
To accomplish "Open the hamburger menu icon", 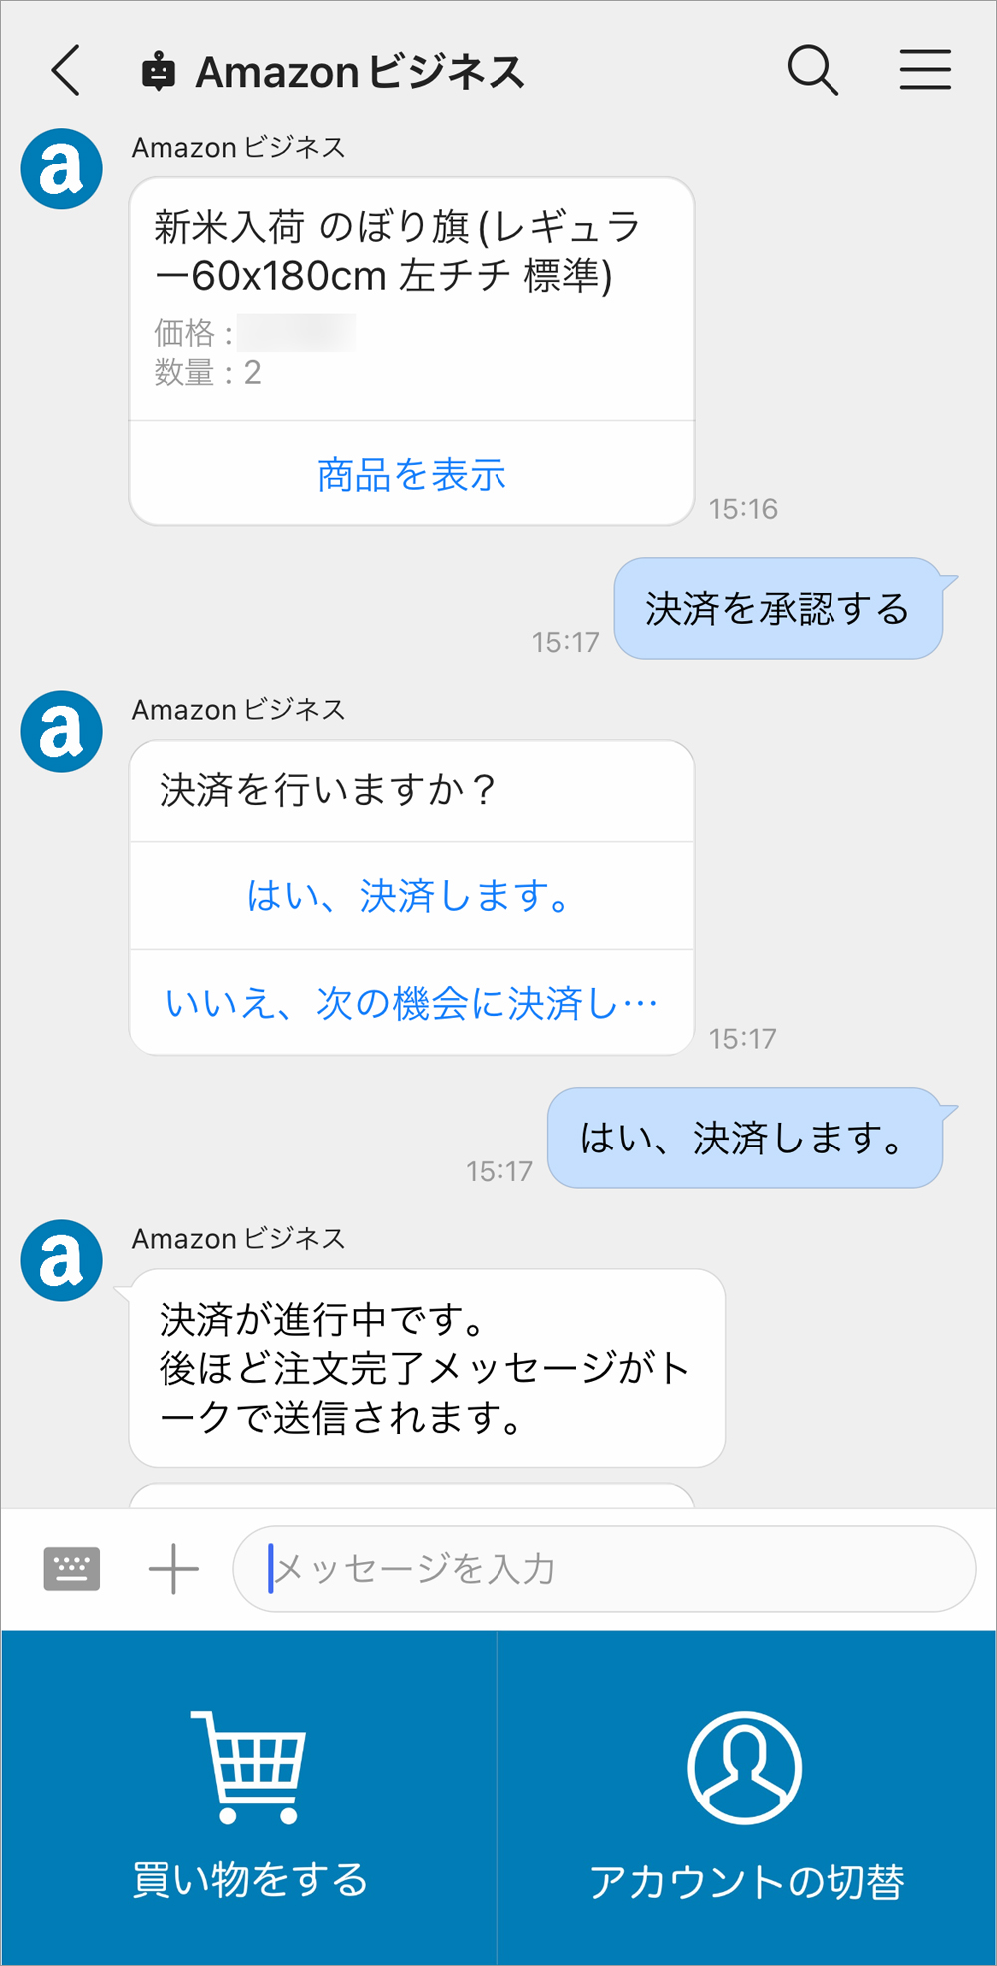I will pos(925,71).
